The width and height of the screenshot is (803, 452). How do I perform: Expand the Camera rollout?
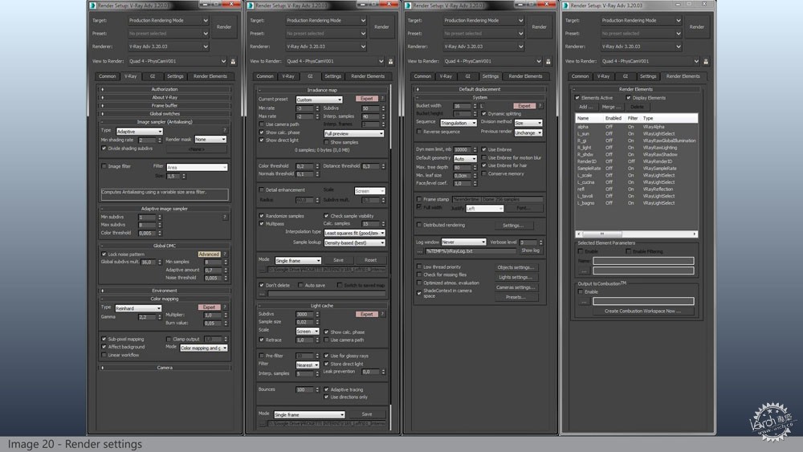point(165,368)
